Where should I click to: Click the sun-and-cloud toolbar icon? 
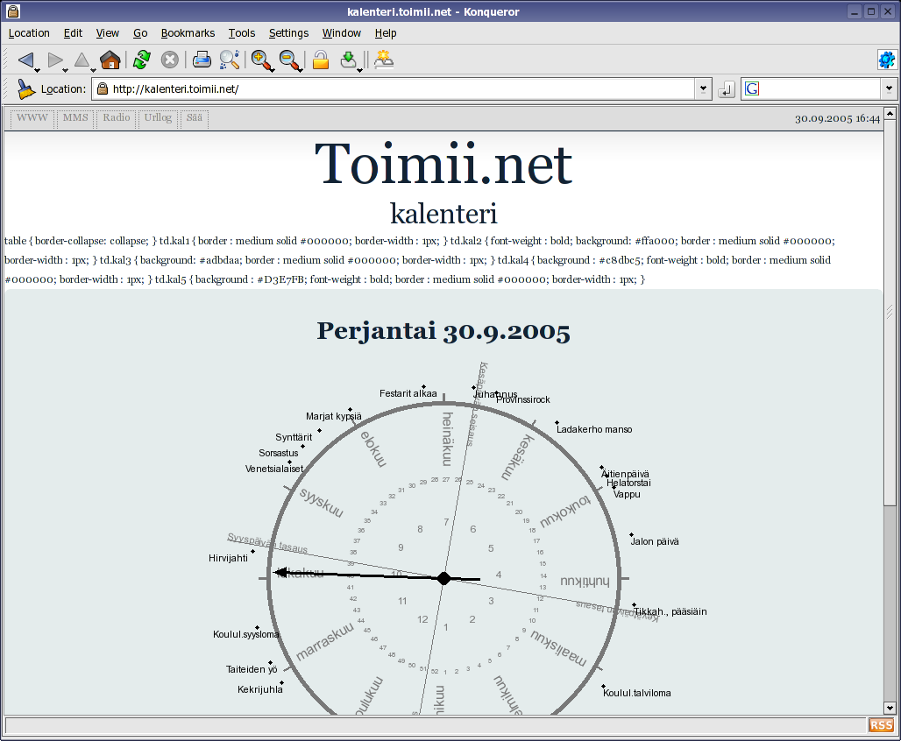point(383,60)
